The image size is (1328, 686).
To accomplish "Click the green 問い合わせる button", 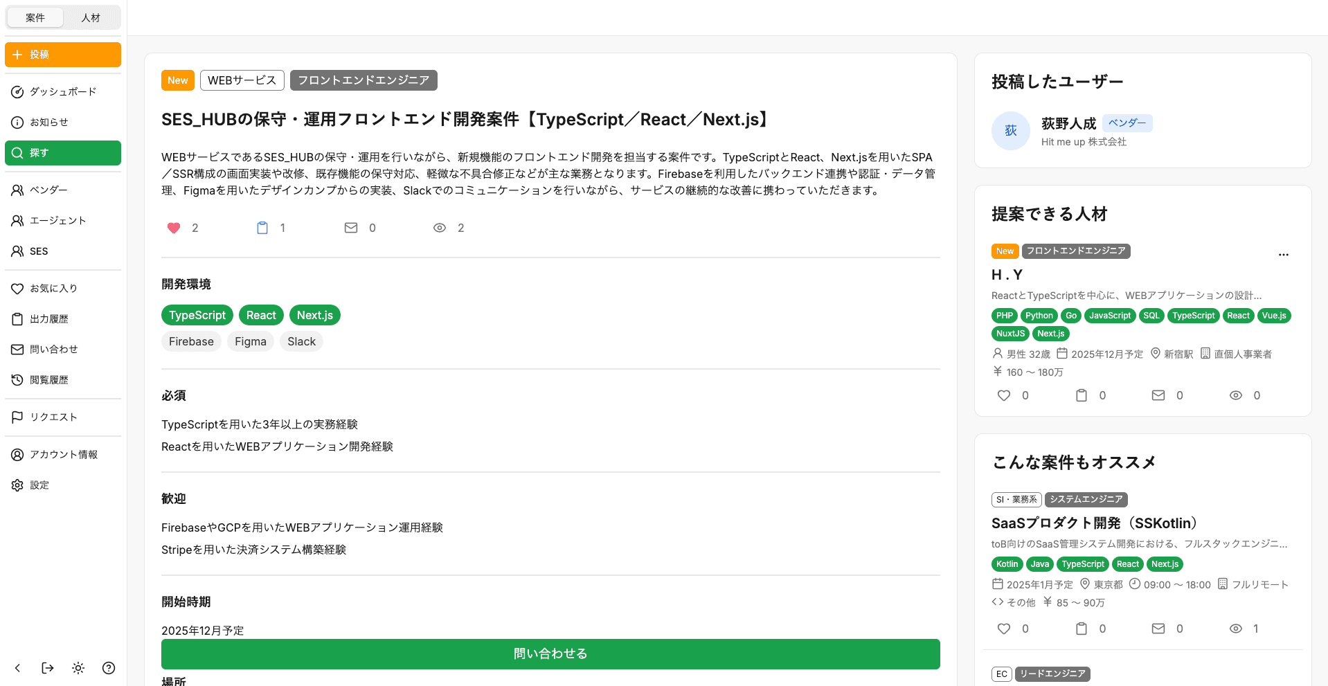I will click(550, 653).
